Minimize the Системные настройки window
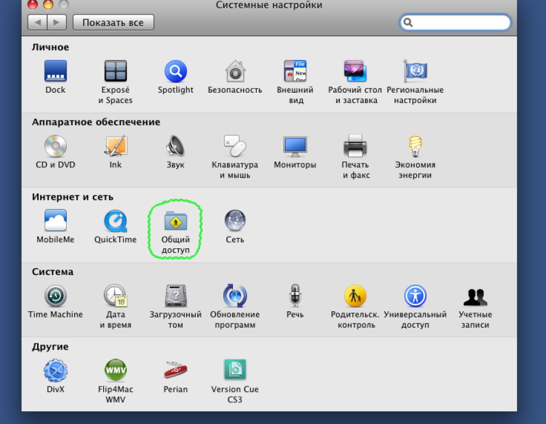 click(x=48, y=4)
